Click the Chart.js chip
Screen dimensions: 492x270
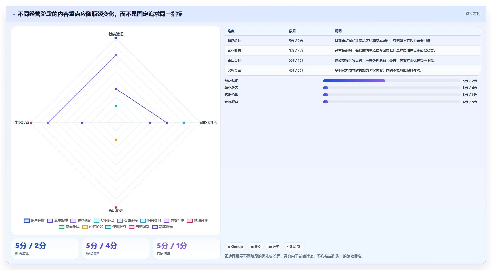coord(235,246)
